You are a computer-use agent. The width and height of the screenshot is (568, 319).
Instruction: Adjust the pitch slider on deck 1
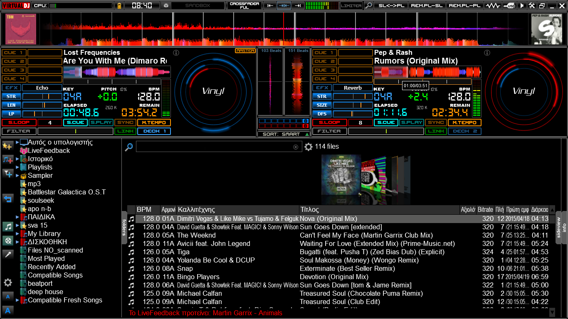[111, 82]
